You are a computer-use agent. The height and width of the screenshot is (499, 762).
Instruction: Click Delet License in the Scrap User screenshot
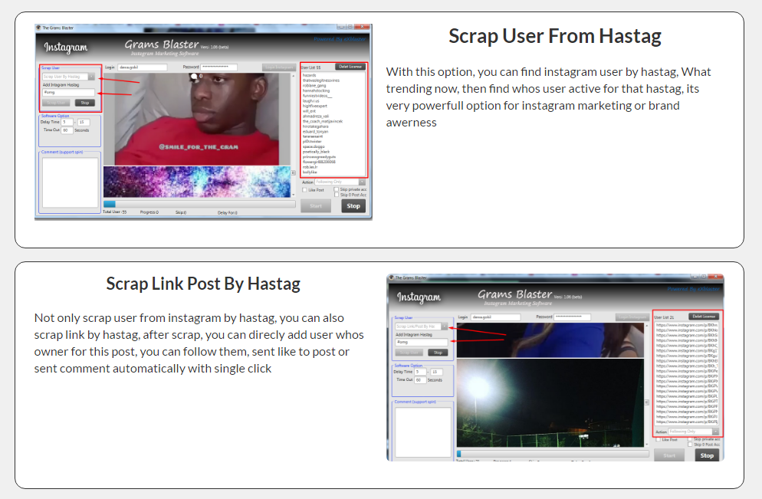click(x=350, y=67)
